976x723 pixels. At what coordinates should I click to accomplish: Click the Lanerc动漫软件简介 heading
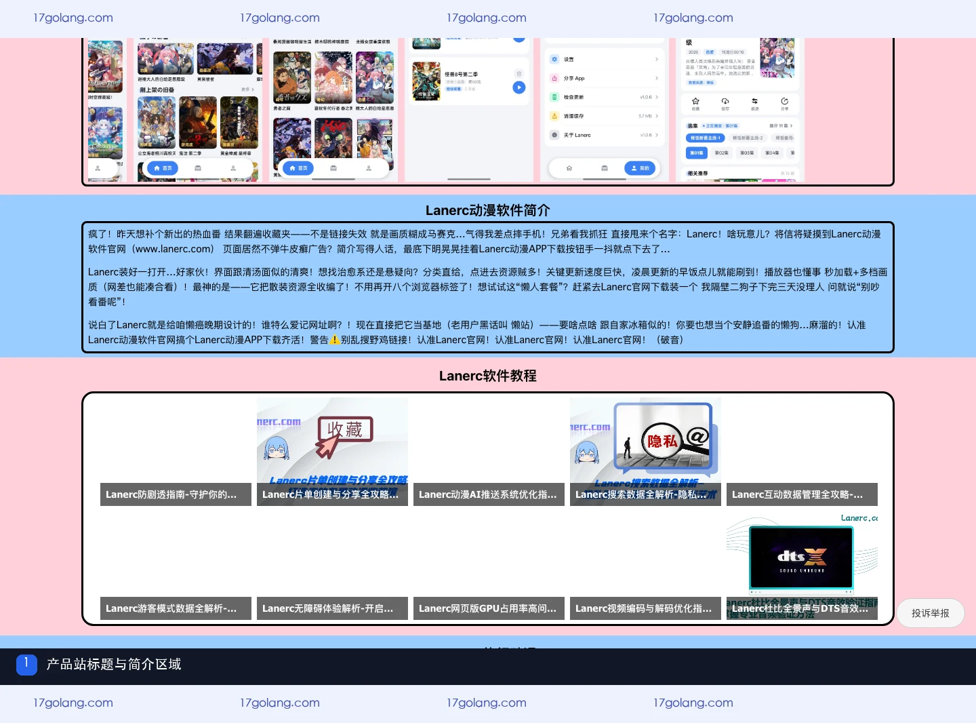click(488, 210)
